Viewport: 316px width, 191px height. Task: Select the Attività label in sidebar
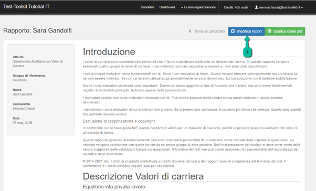click(x=18, y=57)
